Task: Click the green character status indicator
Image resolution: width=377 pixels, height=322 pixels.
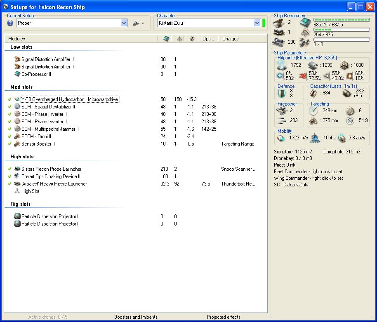Action: tap(264, 23)
